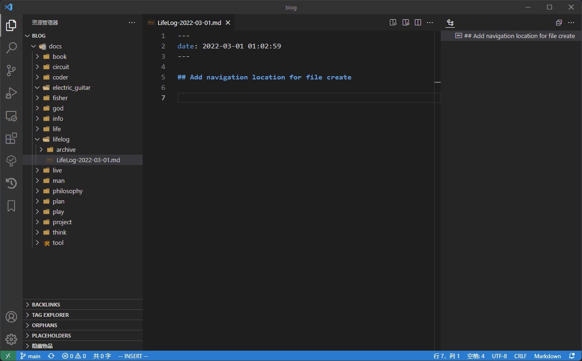Change indentation via spaces 4 indicator
The height and width of the screenshot is (361, 582).
click(475, 356)
